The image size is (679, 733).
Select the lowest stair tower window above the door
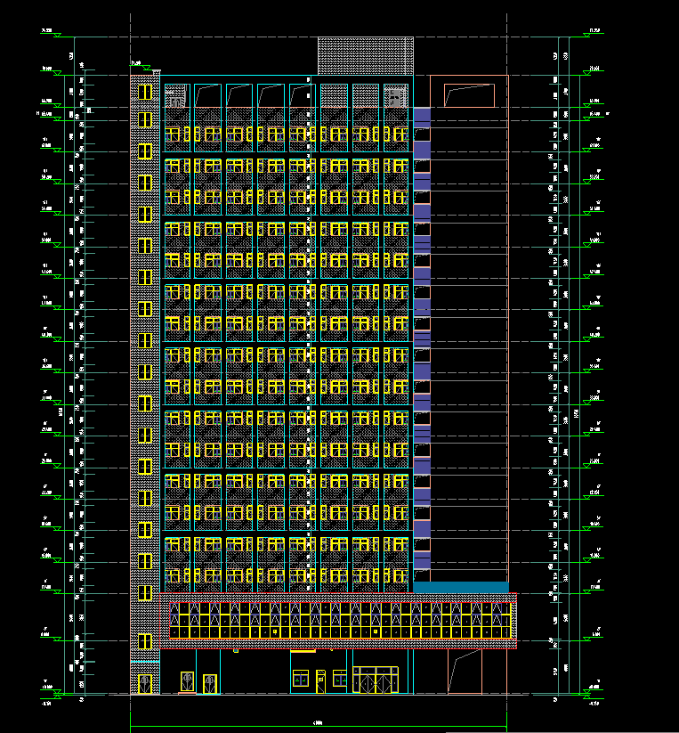[x=144, y=641]
